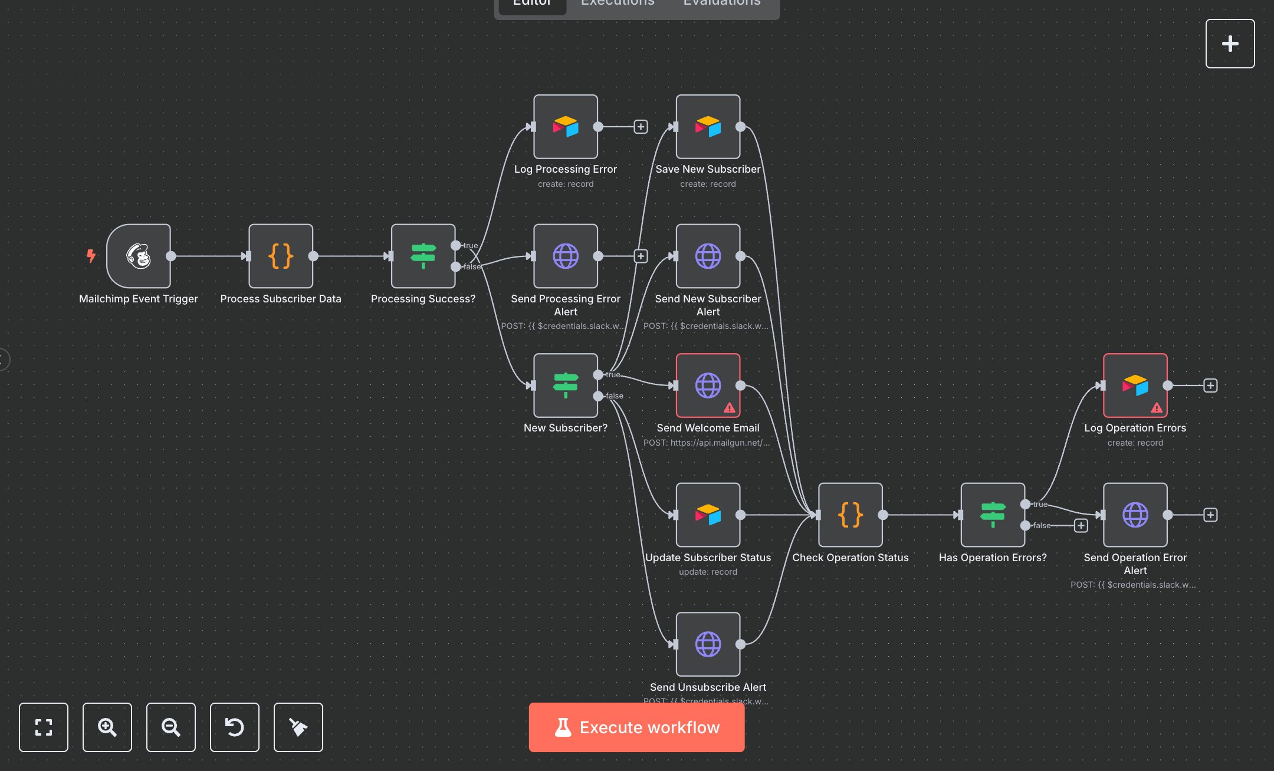Click the Execute workflow button
The height and width of the screenshot is (771, 1274).
(636, 727)
